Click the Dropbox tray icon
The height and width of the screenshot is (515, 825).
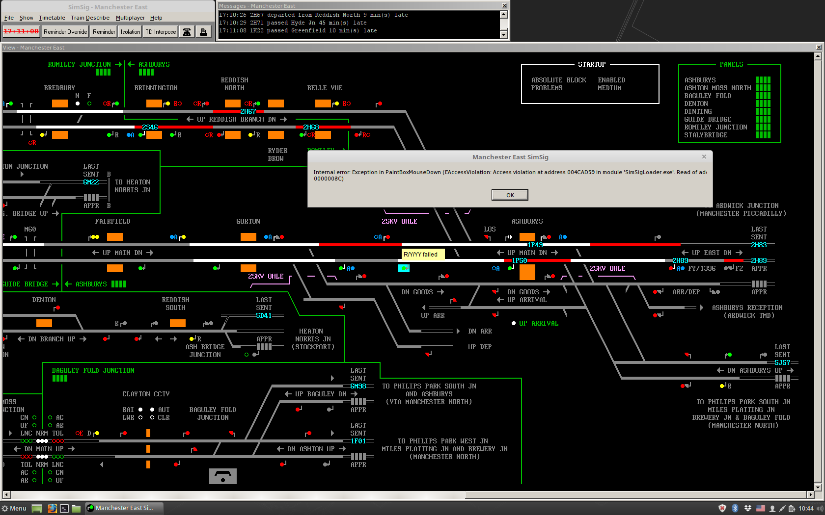pyautogui.click(x=747, y=508)
